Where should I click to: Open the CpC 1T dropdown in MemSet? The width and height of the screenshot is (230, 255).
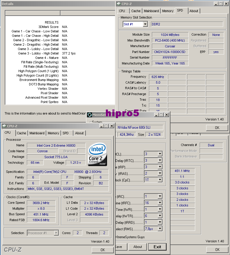tap(160, 180)
